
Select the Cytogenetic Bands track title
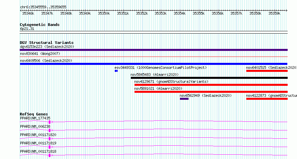[x=40, y=25]
